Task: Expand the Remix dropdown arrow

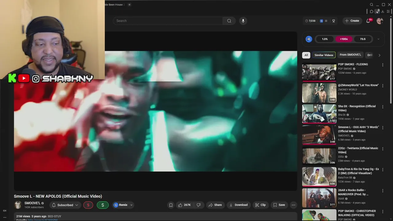Action: (x=131, y=205)
